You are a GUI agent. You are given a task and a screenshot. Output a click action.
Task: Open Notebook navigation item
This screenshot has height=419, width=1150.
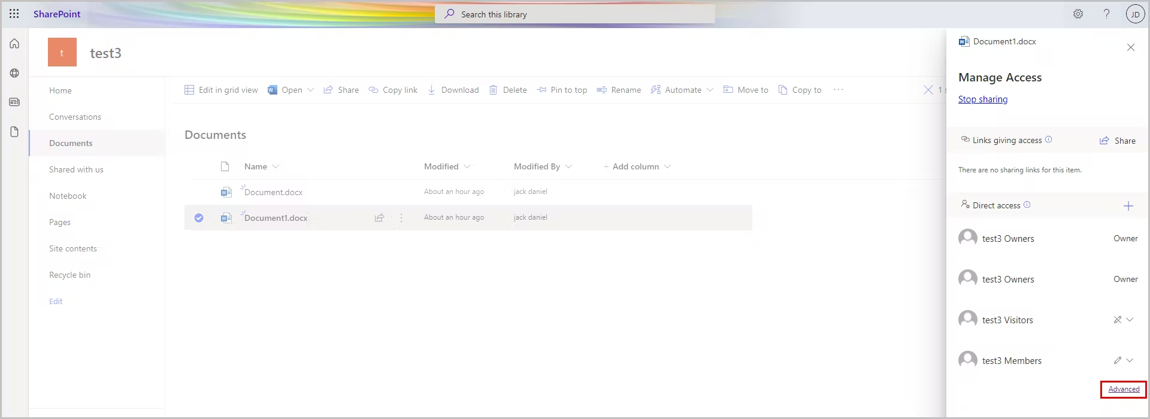point(68,196)
